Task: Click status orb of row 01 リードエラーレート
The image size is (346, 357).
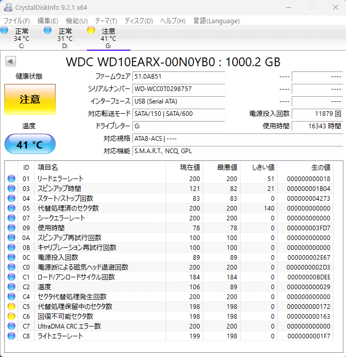Action: [11, 178]
